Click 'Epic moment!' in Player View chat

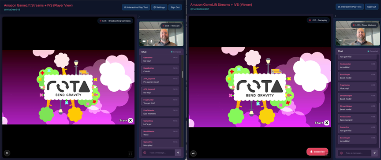click(x=149, y=114)
